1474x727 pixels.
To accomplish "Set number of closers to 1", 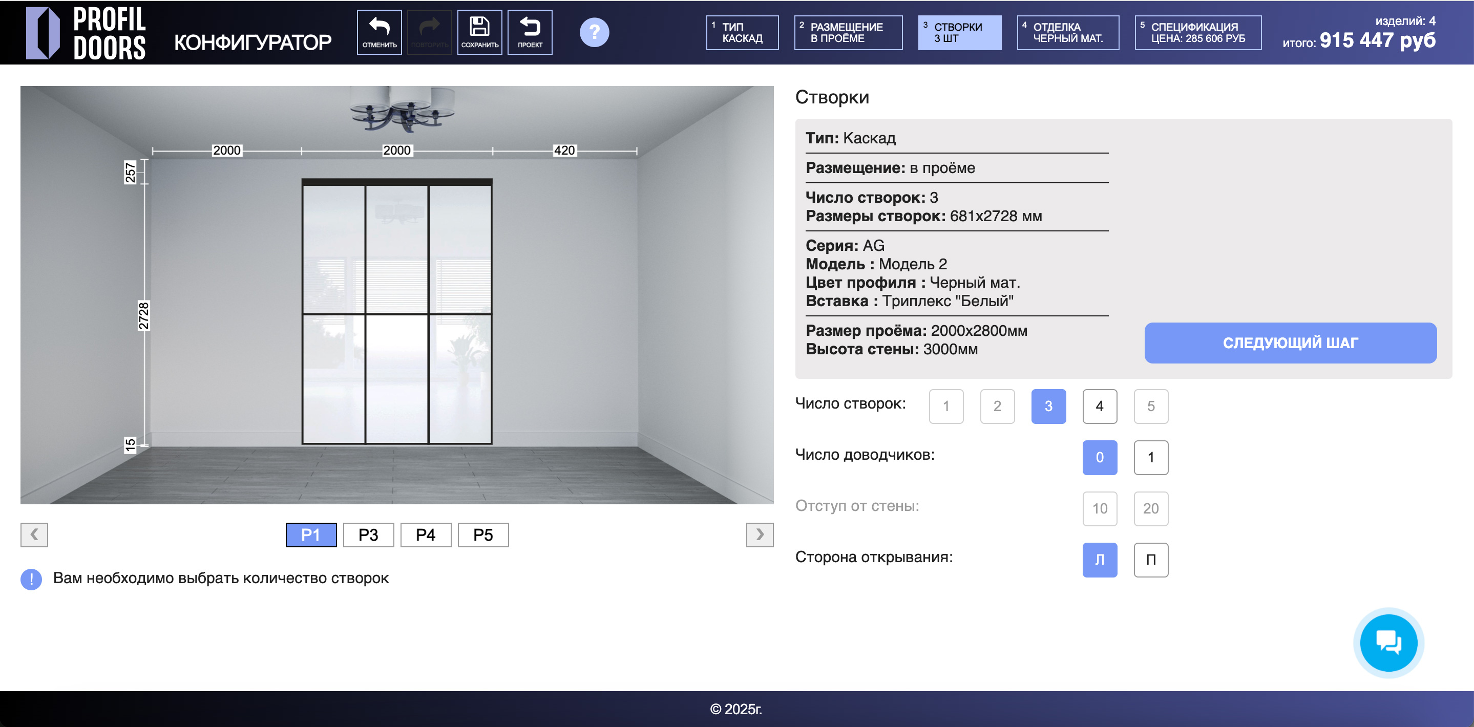I will tap(1151, 457).
